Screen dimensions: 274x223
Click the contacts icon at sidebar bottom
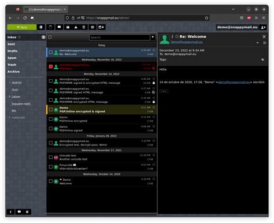[x=19, y=212]
